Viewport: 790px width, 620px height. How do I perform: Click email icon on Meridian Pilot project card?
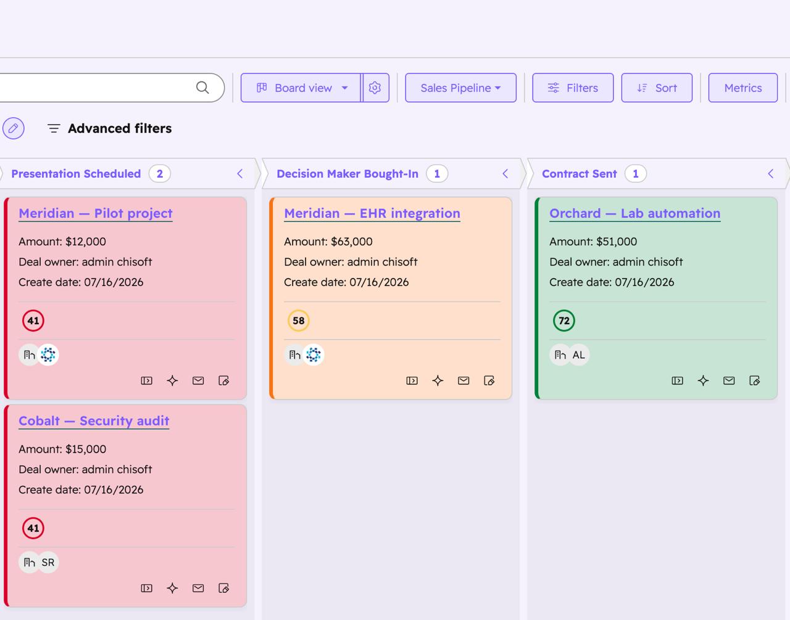tap(198, 380)
